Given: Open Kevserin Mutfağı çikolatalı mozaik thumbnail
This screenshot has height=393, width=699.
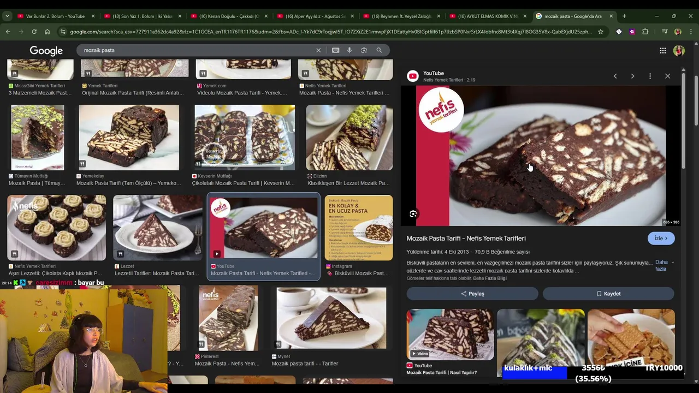Looking at the screenshot, I should (x=245, y=138).
